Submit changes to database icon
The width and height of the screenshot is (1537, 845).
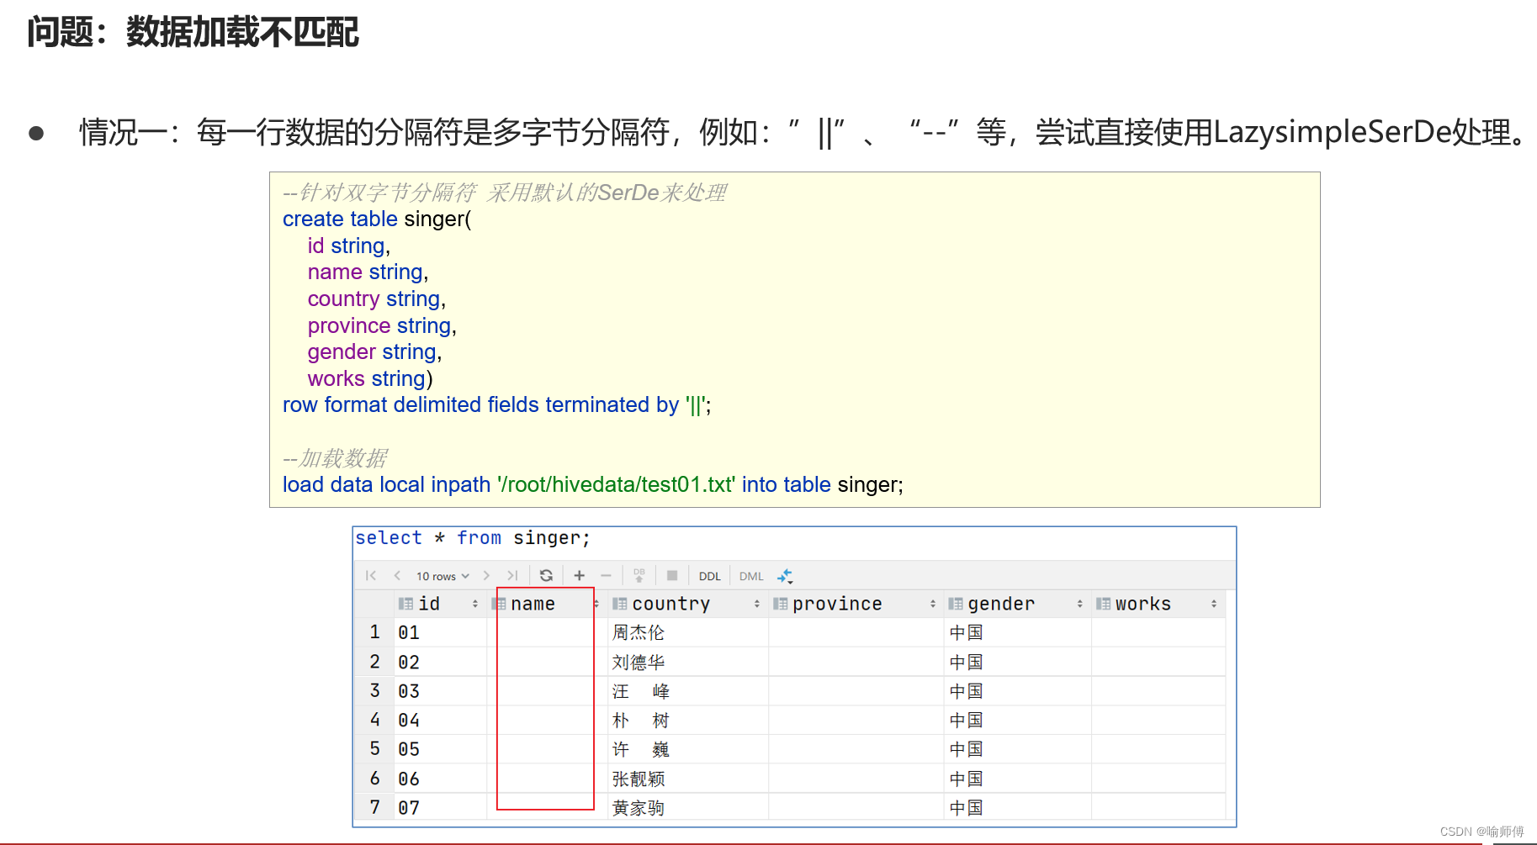tap(639, 576)
